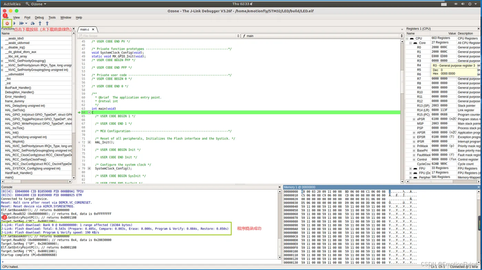Close the Functions panel
This screenshot has height=270, width=482.
tap(73, 29)
